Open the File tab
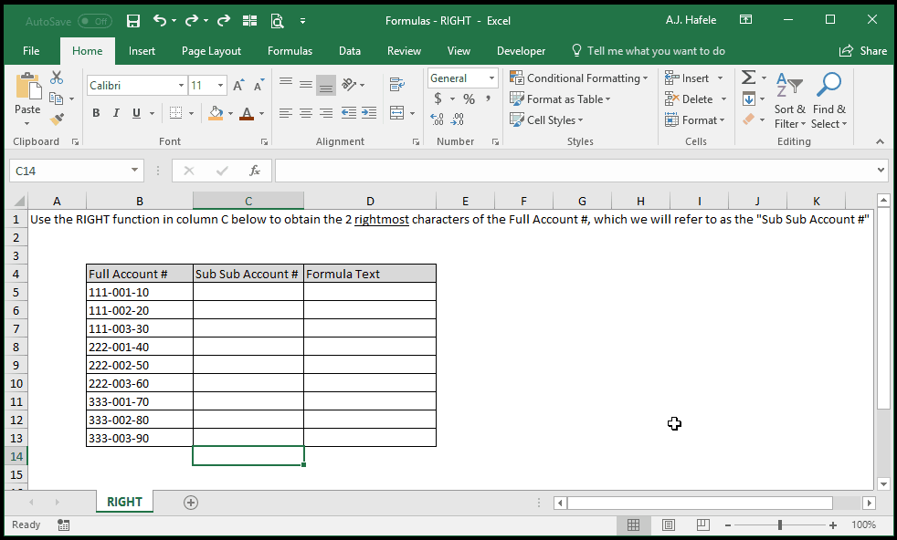 (x=31, y=51)
